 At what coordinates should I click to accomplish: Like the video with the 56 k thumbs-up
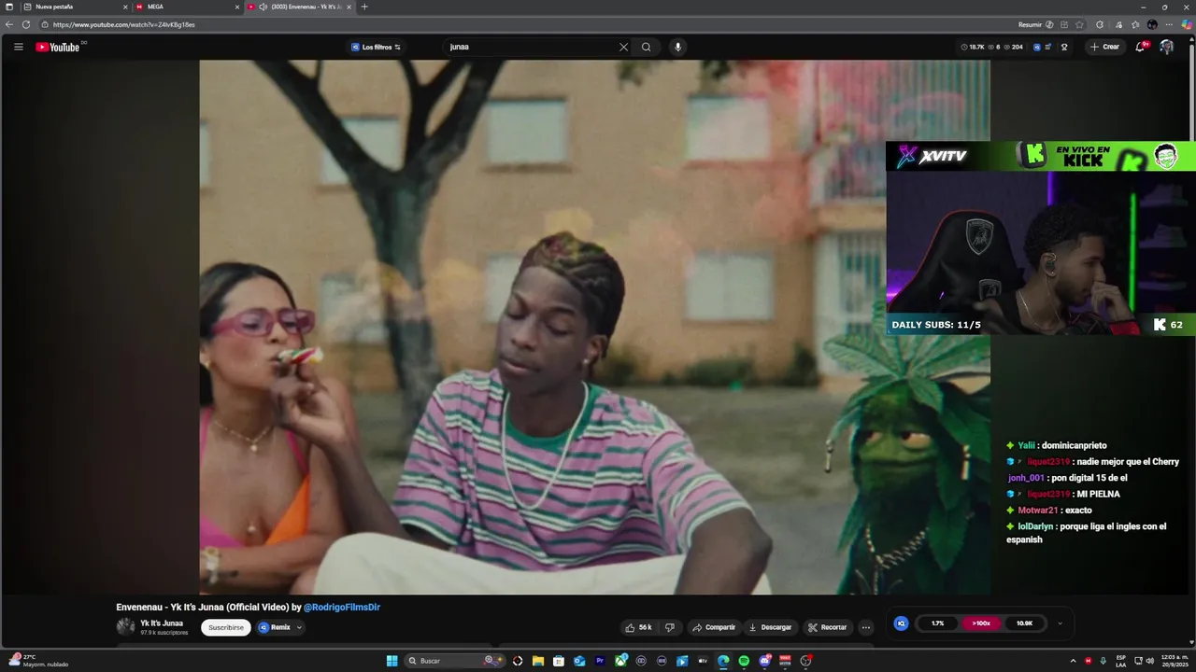click(x=639, y=627)
